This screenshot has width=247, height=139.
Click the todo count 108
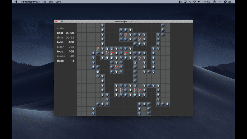click(71, 51)
